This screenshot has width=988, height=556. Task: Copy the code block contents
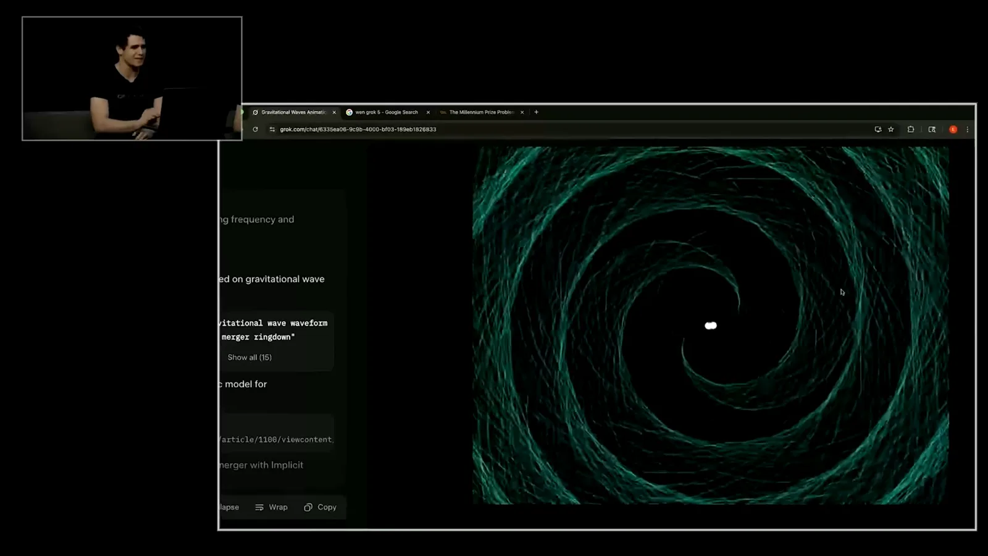click(320, 507)
